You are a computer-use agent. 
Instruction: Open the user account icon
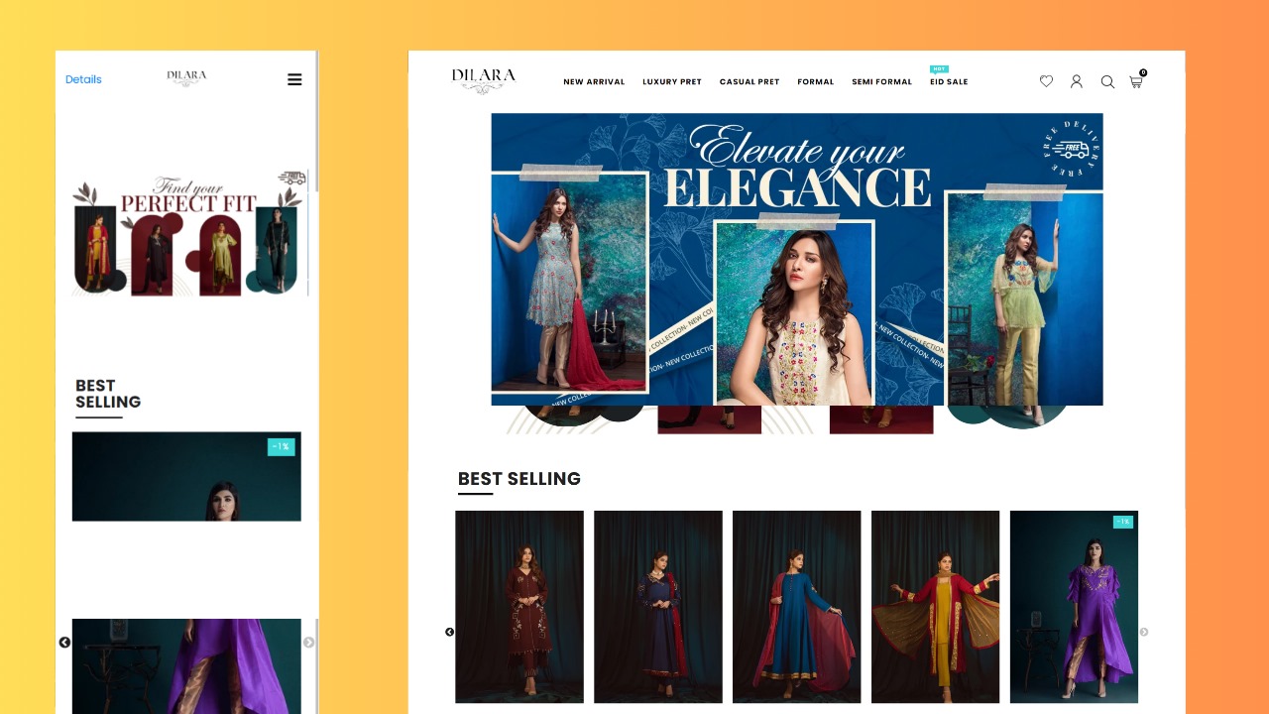pyautogui.click(x=1077, y=81)
